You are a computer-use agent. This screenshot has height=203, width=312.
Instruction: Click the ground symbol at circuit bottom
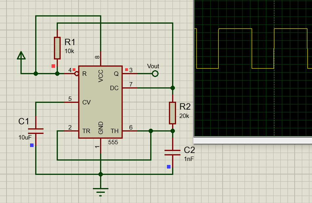coord(100,189)
